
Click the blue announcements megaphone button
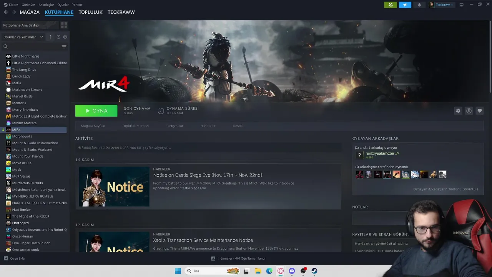click(x=405, y=5)
